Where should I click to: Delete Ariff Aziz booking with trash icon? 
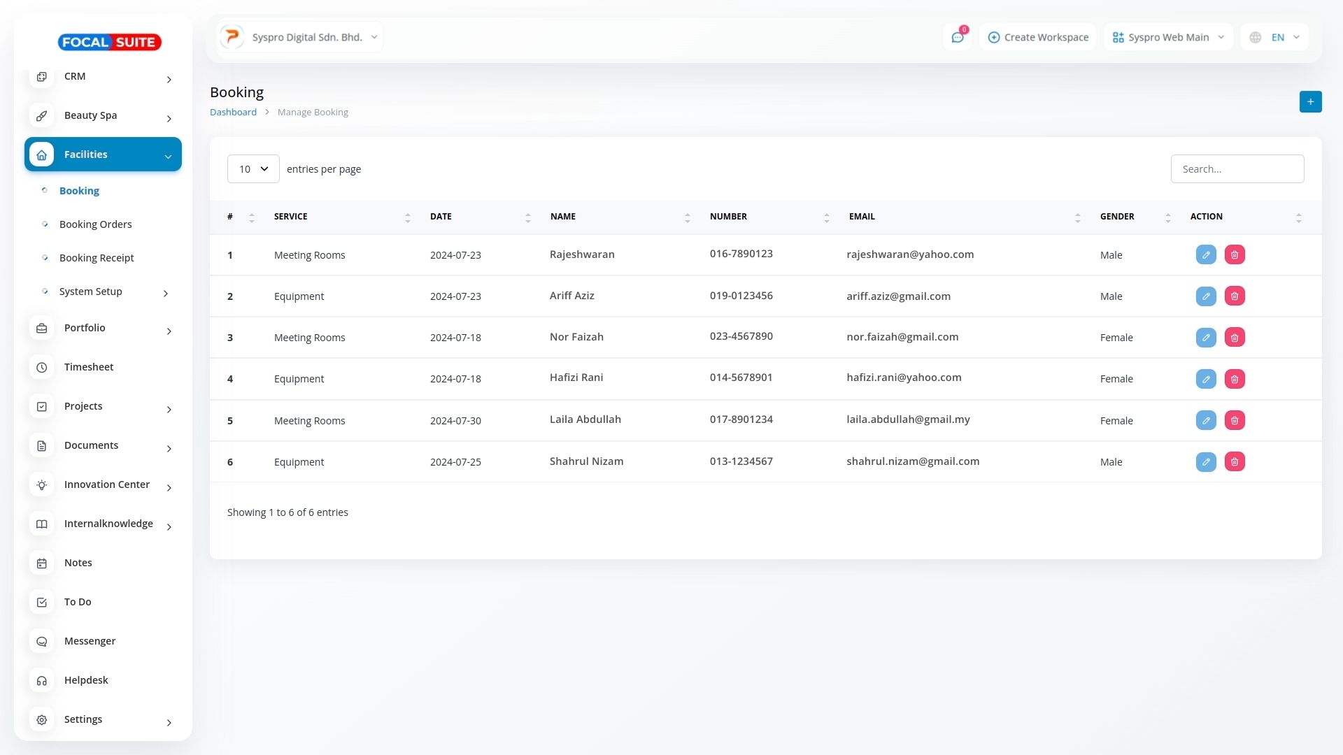point(1235,296)
